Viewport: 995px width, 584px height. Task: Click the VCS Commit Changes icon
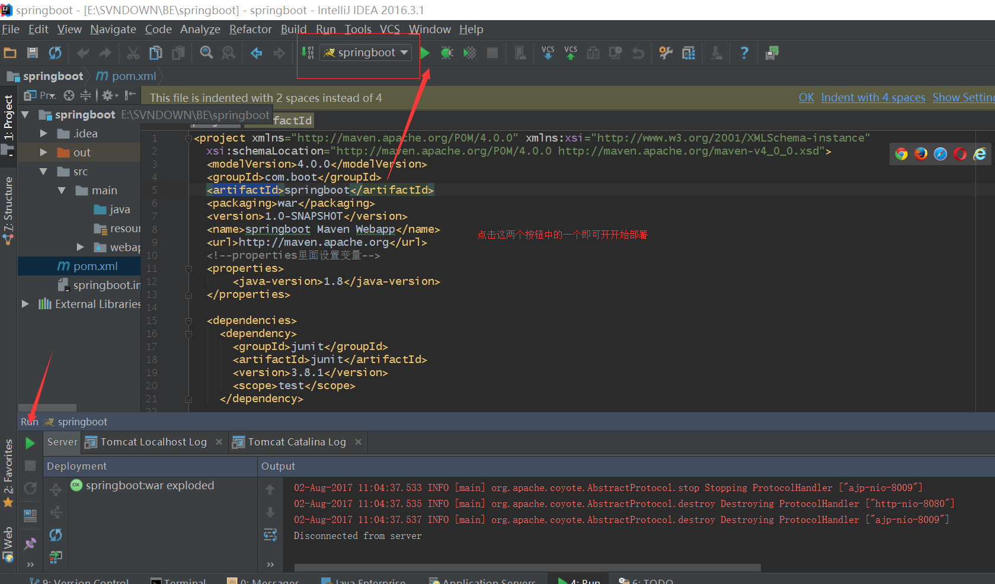[x=571, y=53]
